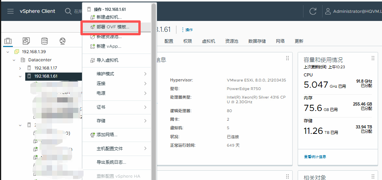Open the 操作 actions dropdown beside host name
The width and height of the screenshot is (382, 180).
(x=187, y=29)
